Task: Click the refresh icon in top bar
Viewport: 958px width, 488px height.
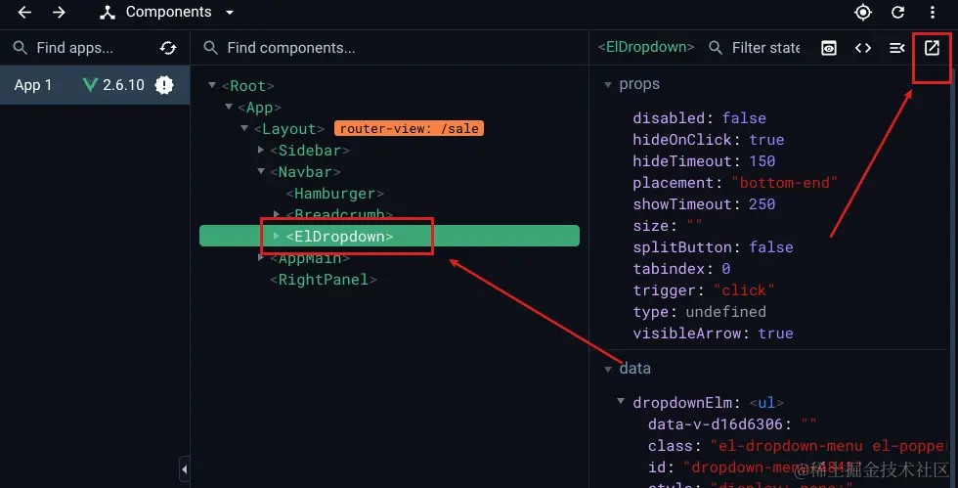Action: click(897, 13)
